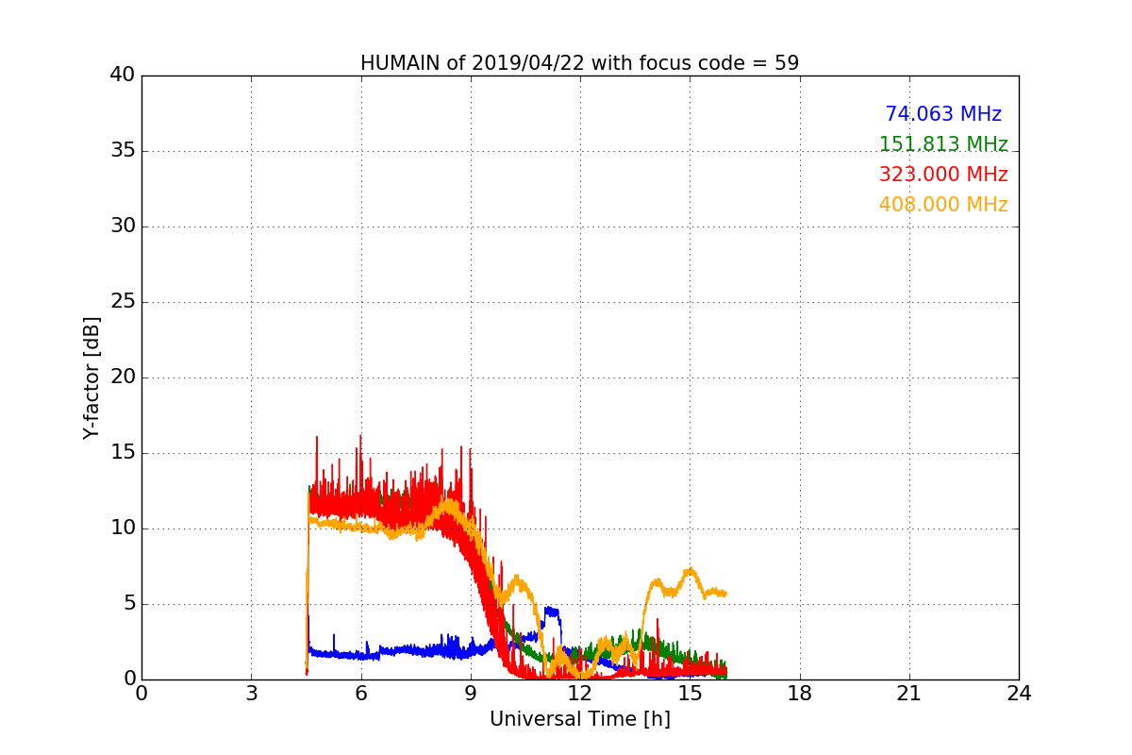Select the red 323.000 MHz legend label
This screenshot has height=755, width=1132.
(x=943, y=175)
